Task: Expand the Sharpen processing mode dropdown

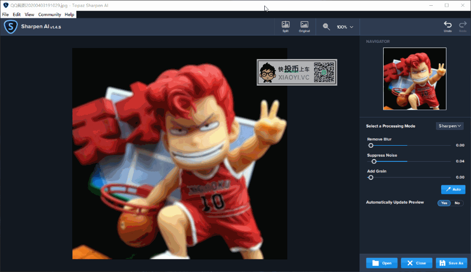Action: 450,126
